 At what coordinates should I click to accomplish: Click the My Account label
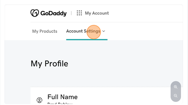click(x=97, y=13)
